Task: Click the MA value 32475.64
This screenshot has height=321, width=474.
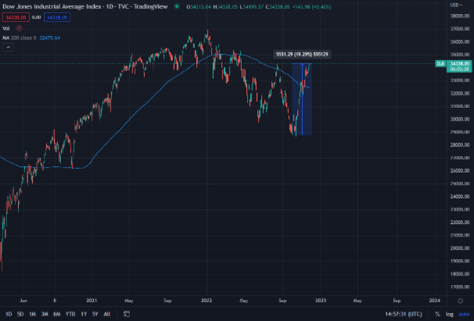Action: [x=49, y=38]
